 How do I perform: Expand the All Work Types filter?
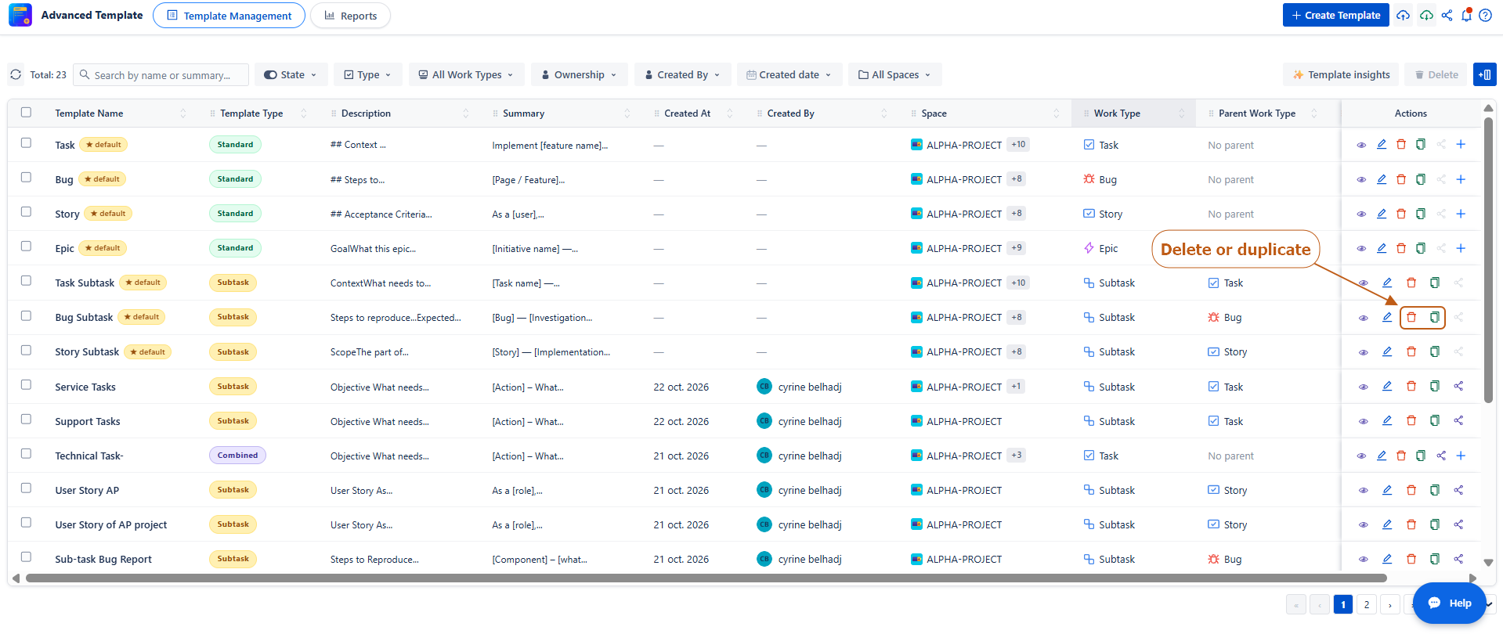click(465, 74)
